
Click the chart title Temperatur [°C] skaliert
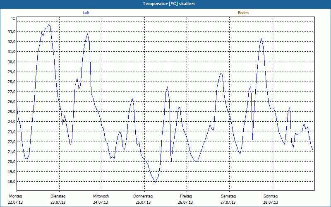169,4
